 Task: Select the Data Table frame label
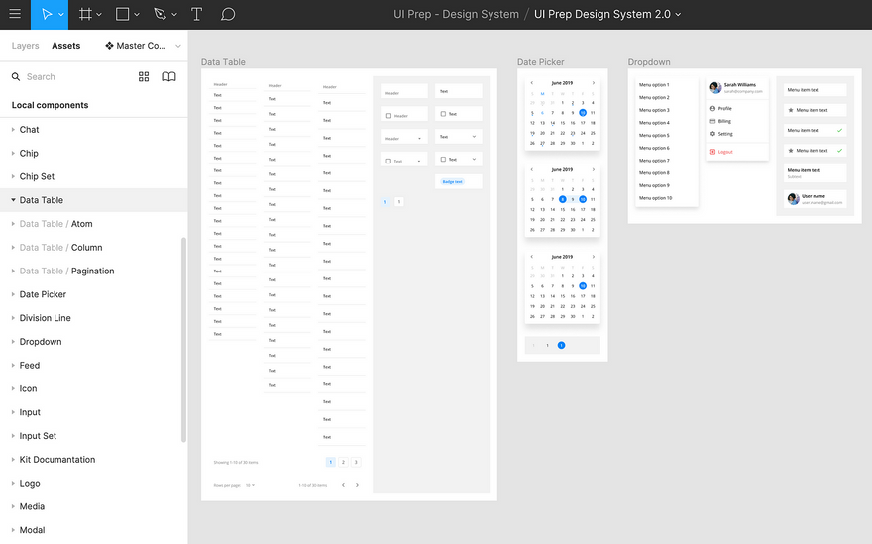223,62
